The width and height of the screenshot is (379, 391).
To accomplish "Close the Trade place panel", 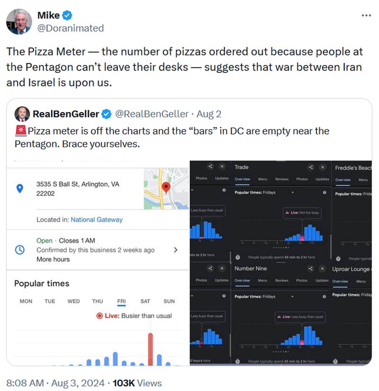I will point(323,167).
